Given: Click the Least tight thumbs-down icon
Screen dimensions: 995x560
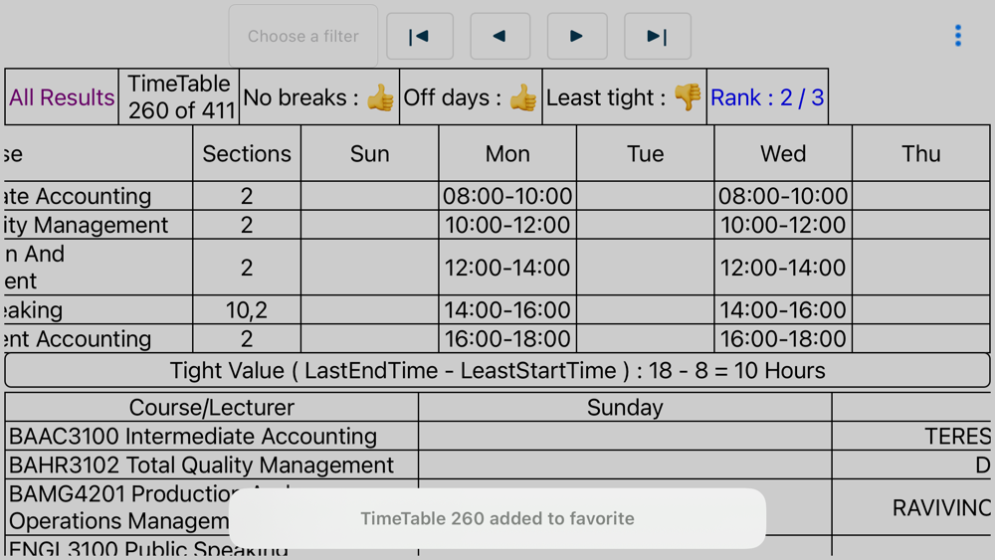Looking at the screenshot, I should (x=688, y=97).
